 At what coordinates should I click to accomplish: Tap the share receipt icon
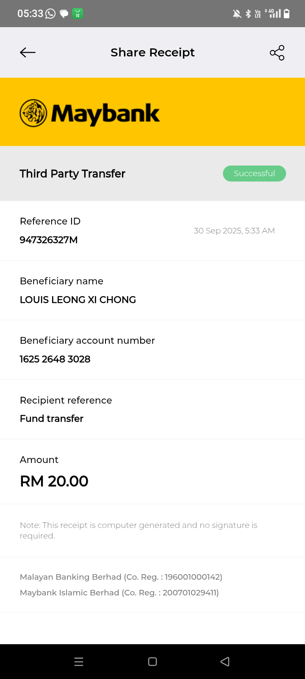tap(277, 53)
